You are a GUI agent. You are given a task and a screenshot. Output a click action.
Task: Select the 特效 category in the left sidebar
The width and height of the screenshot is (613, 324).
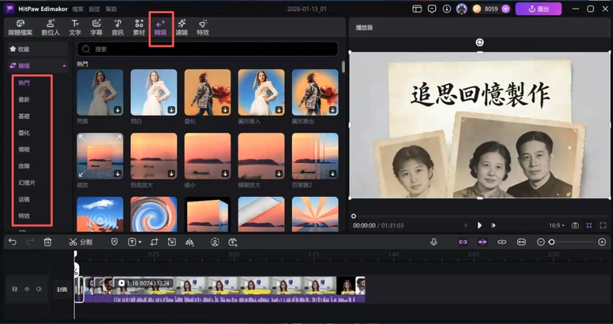[24, 216]
